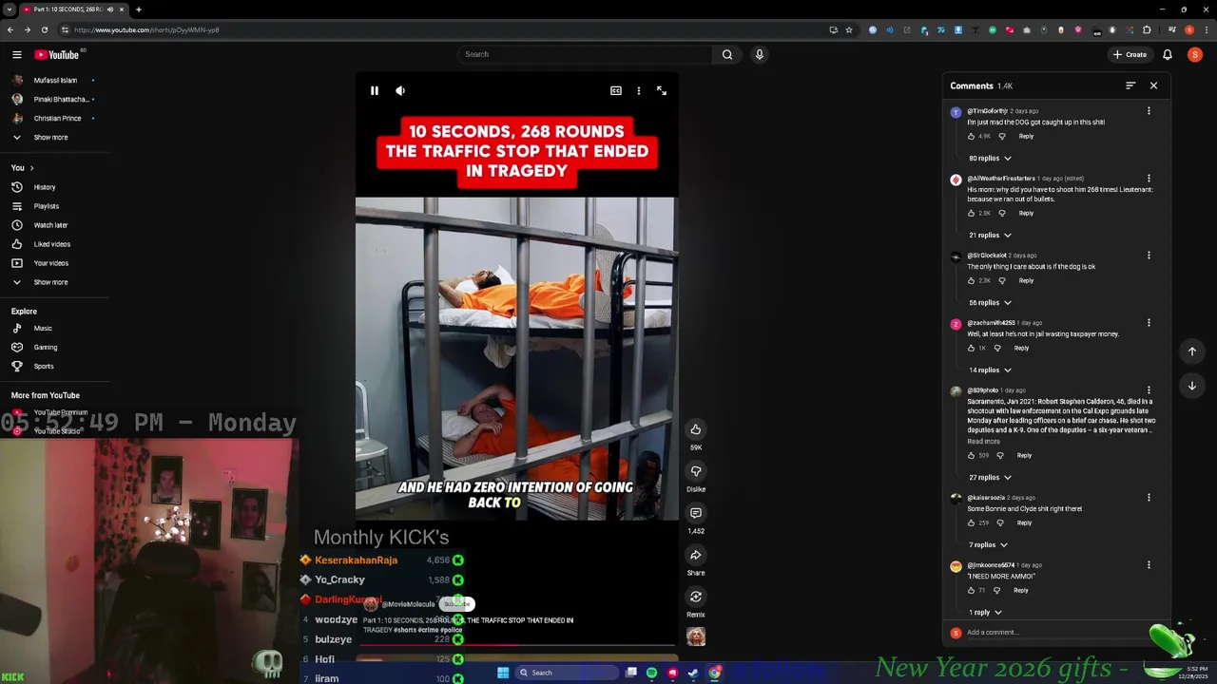Open the You section link
This screenshot has width=1217, height=684.
(22, 168)
